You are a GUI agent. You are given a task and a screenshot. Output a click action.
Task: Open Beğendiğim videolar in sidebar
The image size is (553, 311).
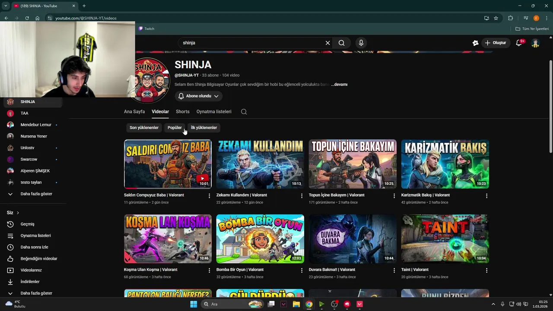click(34, 259)
